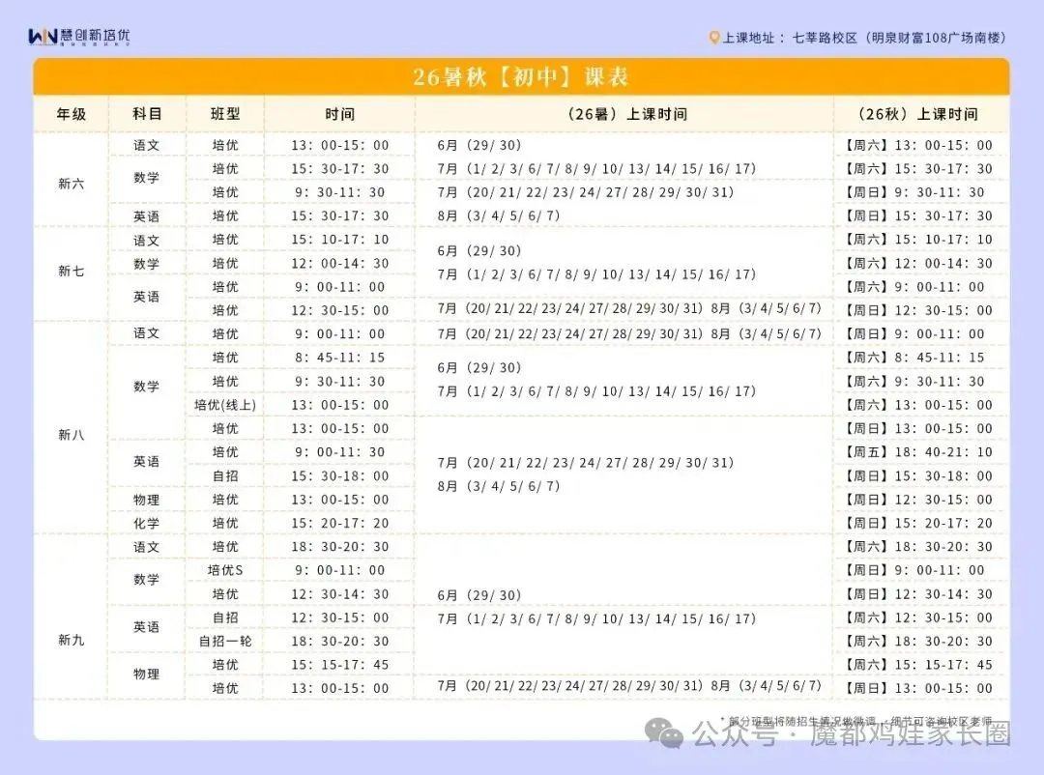Select the 新七 grade cell
The image size is (1044, 775).
(x=72, y=271)
